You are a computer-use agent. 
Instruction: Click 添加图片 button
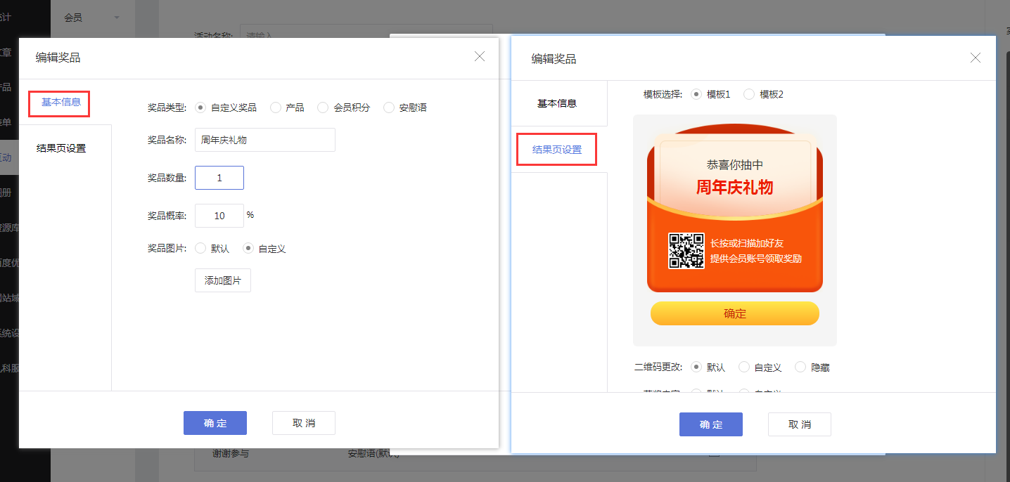coord(223,280)
